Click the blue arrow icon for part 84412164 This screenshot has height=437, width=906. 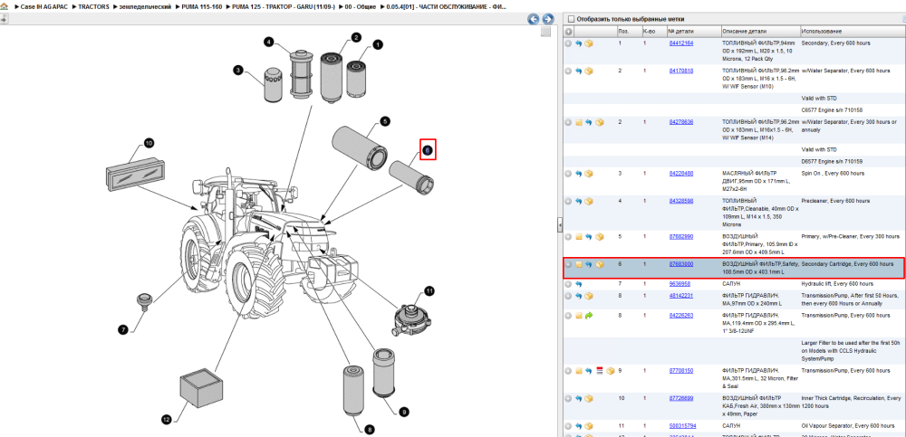click(x=578, y=43)
